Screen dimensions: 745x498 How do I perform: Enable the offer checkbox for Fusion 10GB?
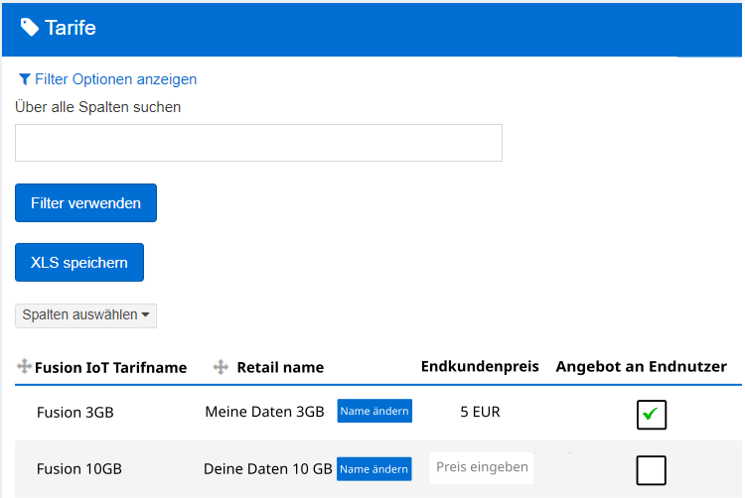tap(652, 469)
